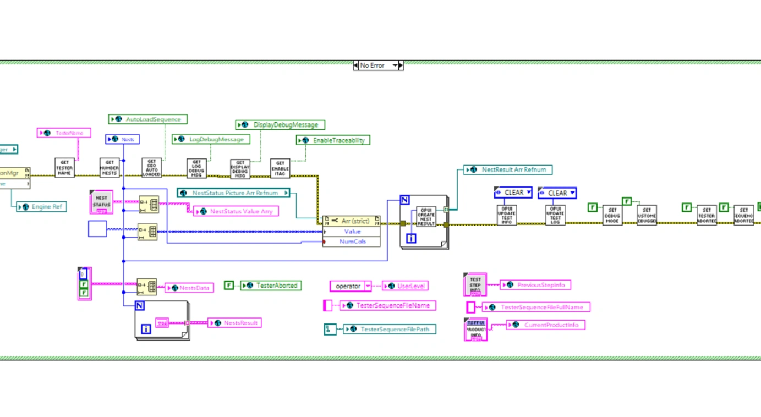Toggle upper False boolean in NestsData cluster
Image resolution: width=761 pixels, height=417 pixels.
(84, 284)
